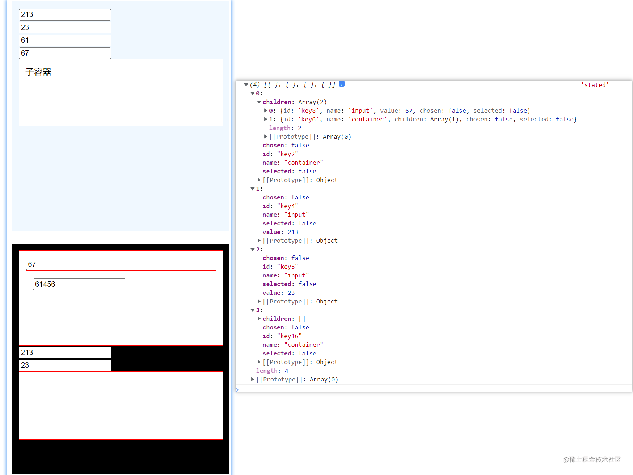The height and width of the screenshot is (475, 633).
Task: Expand the empty children array of key16
Action: pos(259,319)
